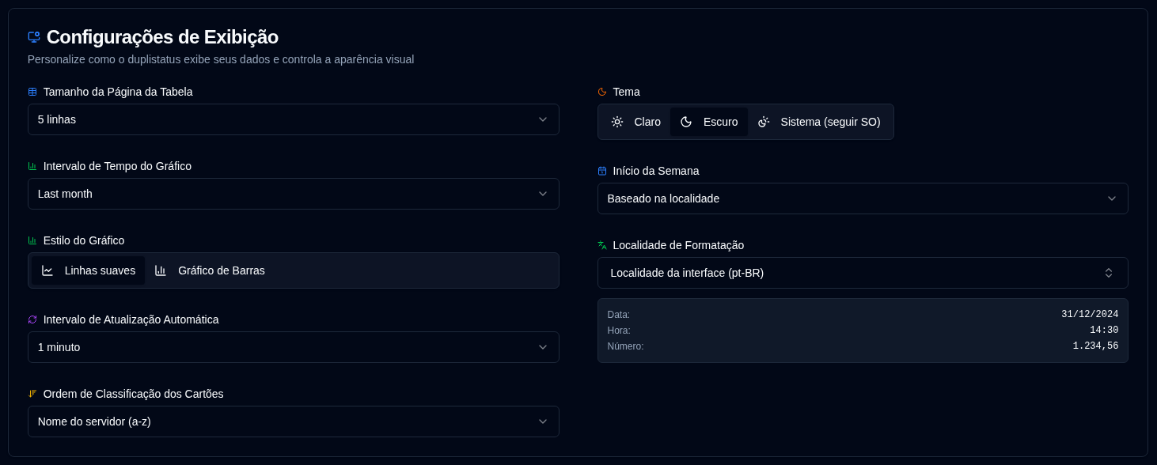Select the Claro light theme
1157x465 pixels.
pos(635,122)
